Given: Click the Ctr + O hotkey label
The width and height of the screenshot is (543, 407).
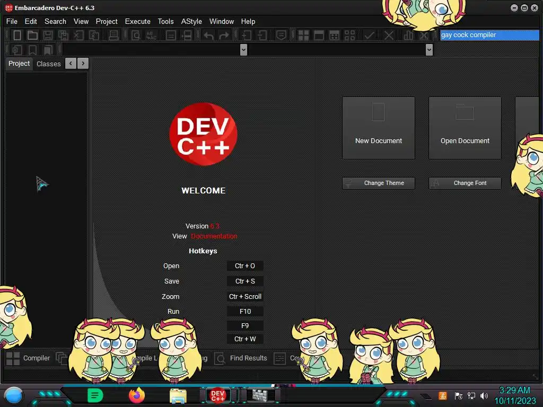Looking at the screenshot, I should tap(245, 266).
